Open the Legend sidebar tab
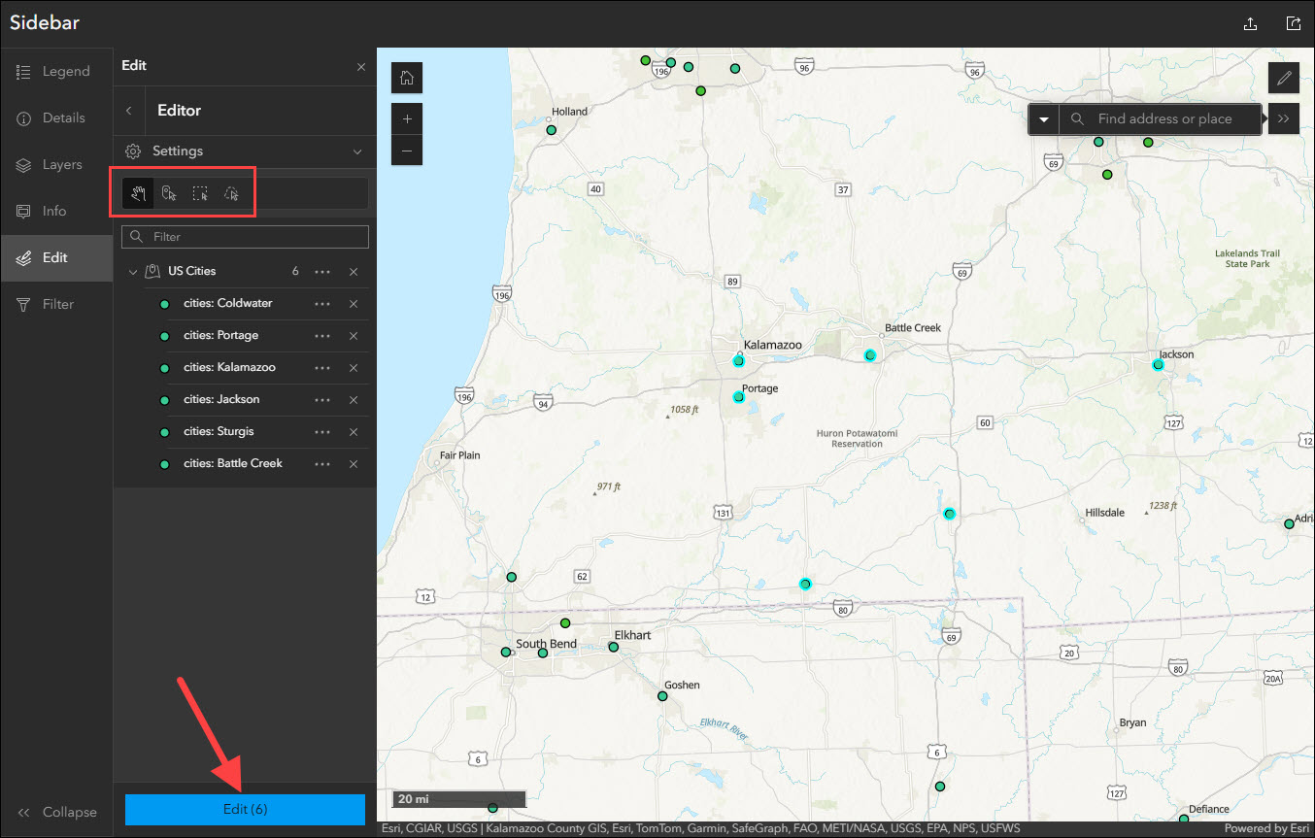The width and height of the screenshot is (1315, 838). [56, 72]
